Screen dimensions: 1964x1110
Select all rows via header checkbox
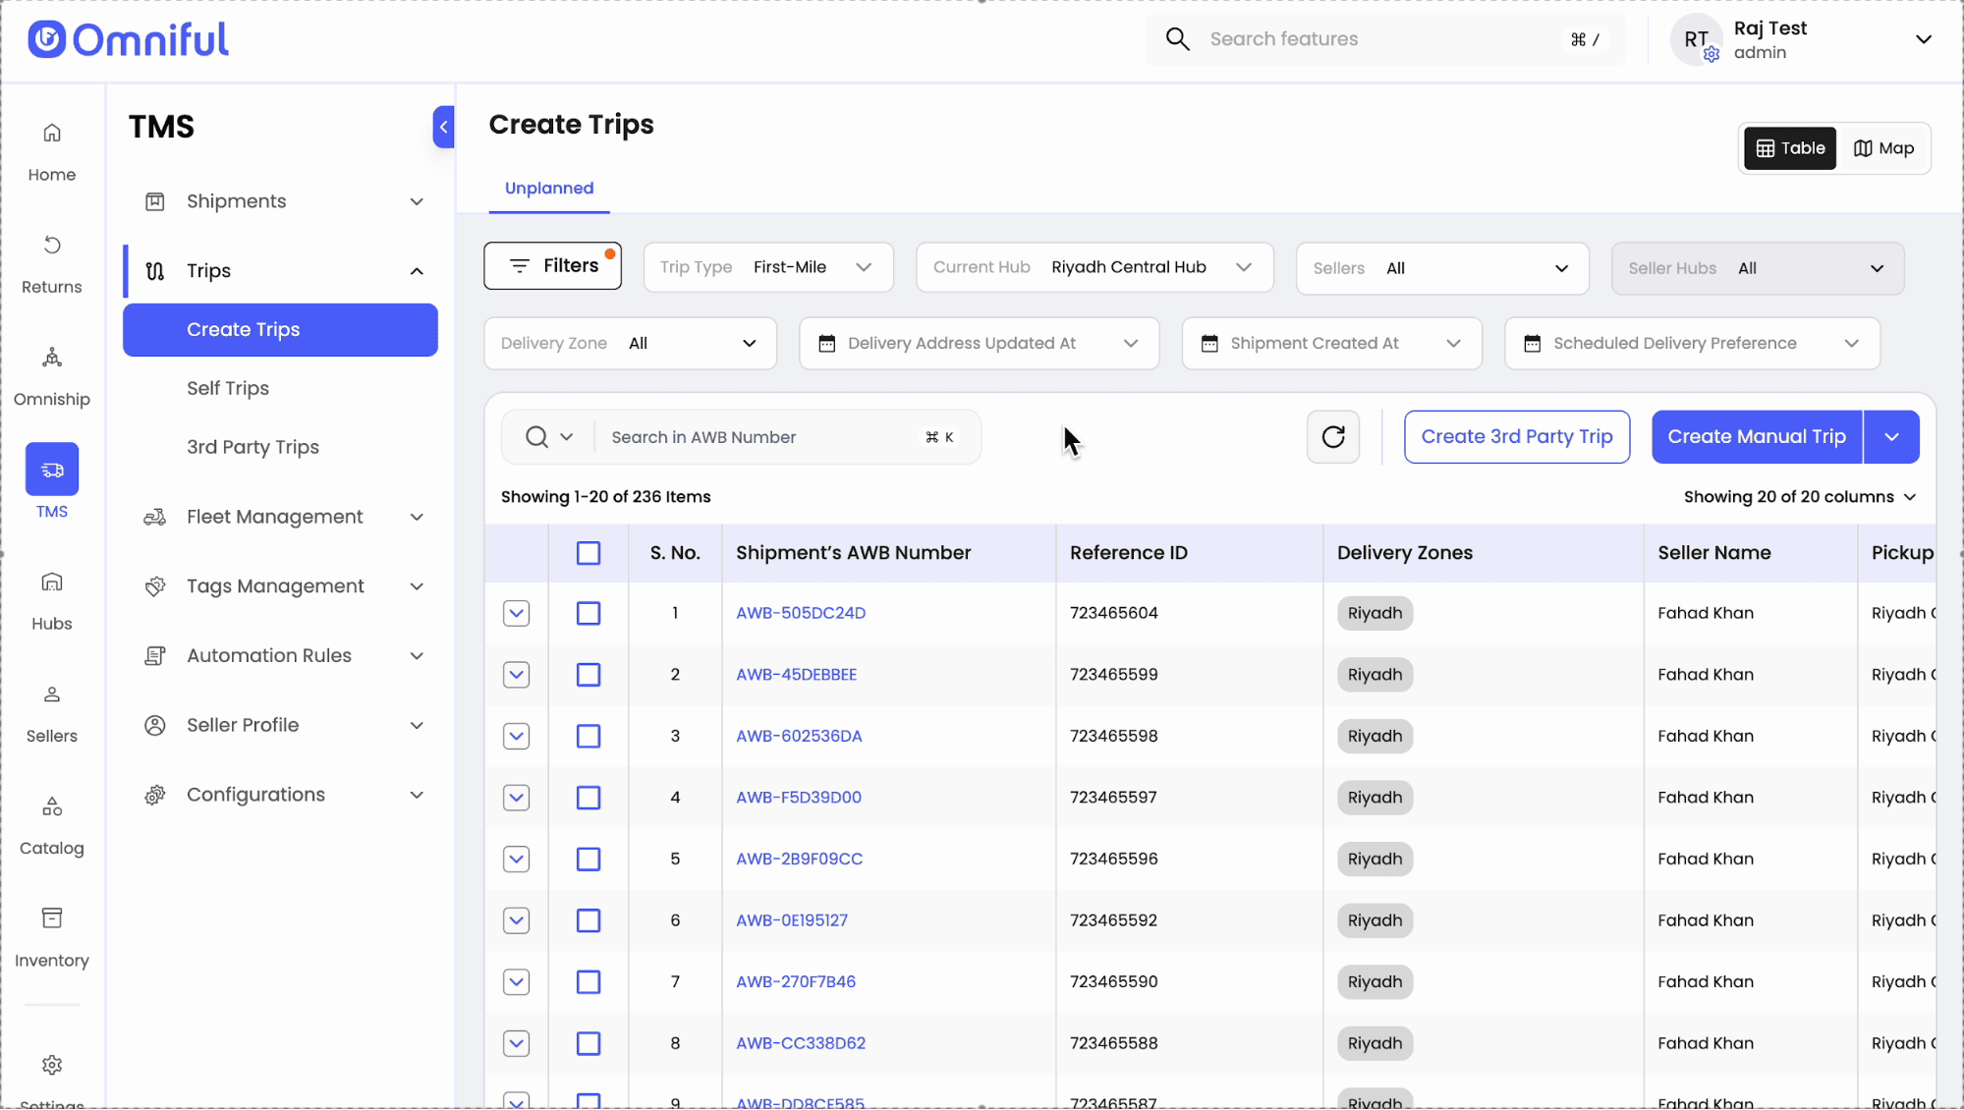(589, 553)
